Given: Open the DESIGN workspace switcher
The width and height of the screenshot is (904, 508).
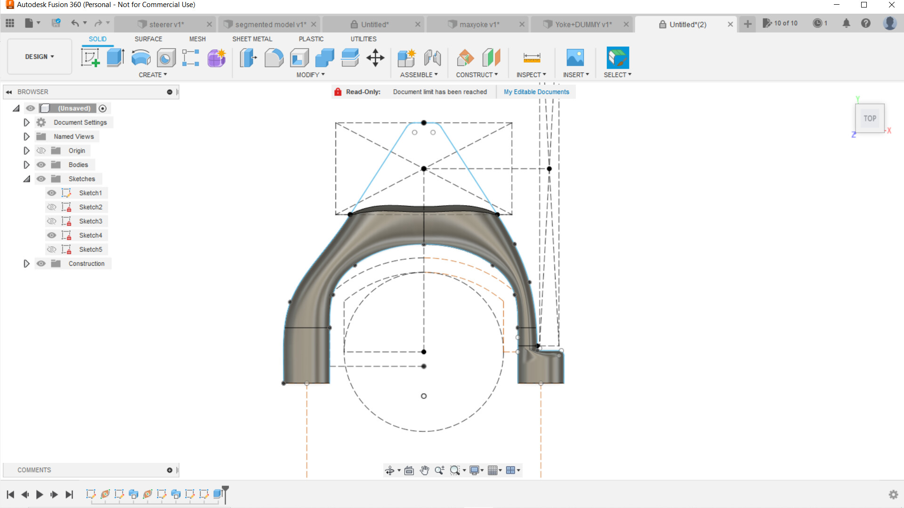Looking at the screenshot, I should click(39, 56).
